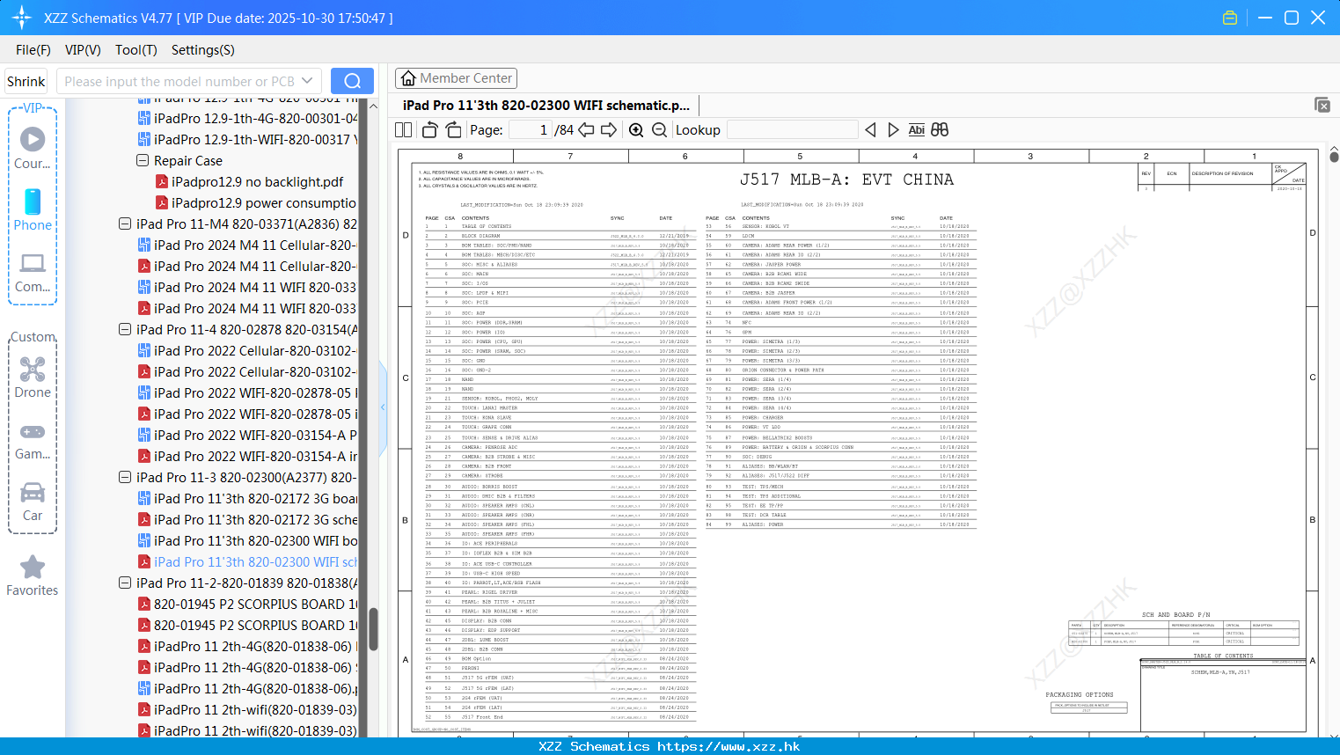Screen dimensions: 1340x755
Task: Collapse the iPad Pro 11-M4 820-03371 group
Action: pyautogui.click(x=125, y=224)
